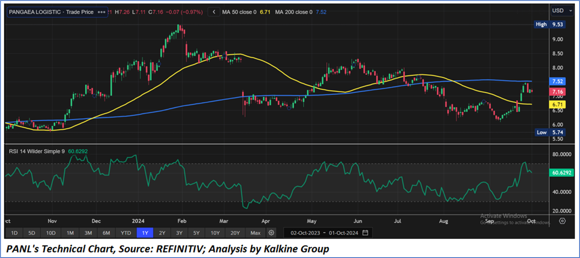Select the active 1Y range button
Viewport: 580px width, 258px height.
tap(145, 233)
